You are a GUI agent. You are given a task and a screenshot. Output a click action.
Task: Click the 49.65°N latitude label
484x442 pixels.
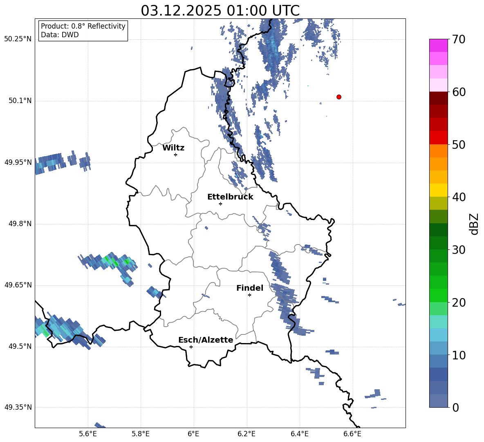[x=18, y=285]
